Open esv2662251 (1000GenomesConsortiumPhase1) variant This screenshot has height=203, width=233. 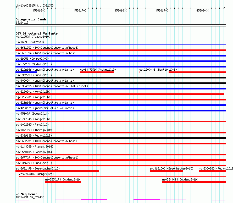(x=47, y=141)
